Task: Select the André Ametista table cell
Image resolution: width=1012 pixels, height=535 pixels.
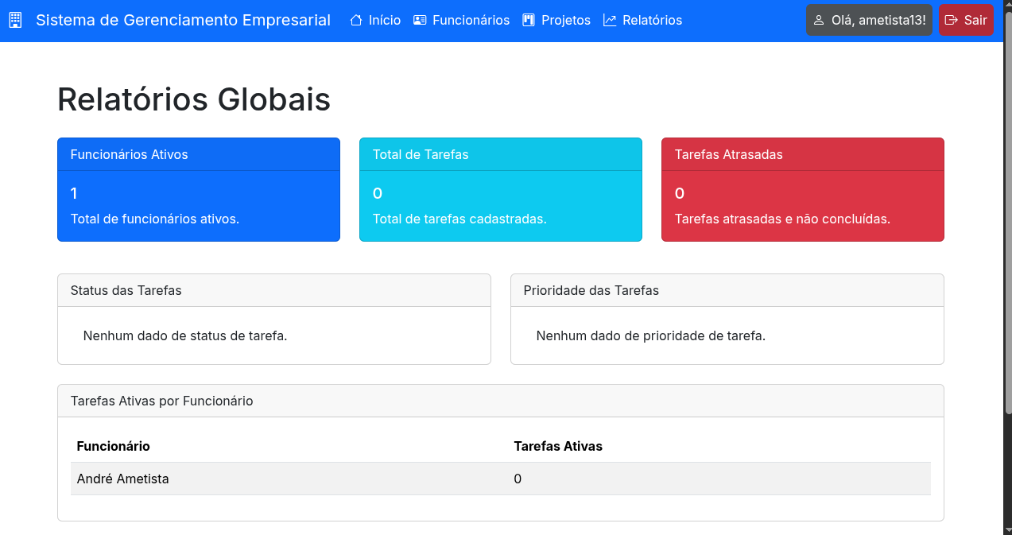Action: pyautogui.click(x=289, y=479)
